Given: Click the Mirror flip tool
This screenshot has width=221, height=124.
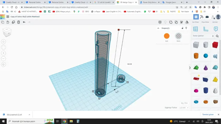Looking at the screenshot, I should click(187, 22).
